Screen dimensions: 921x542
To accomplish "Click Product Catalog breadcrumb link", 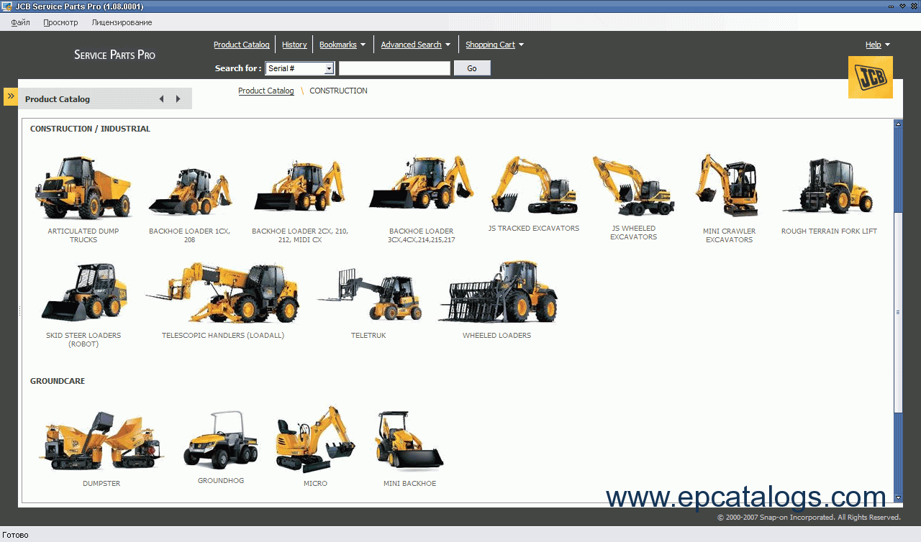I will [266, 91].
